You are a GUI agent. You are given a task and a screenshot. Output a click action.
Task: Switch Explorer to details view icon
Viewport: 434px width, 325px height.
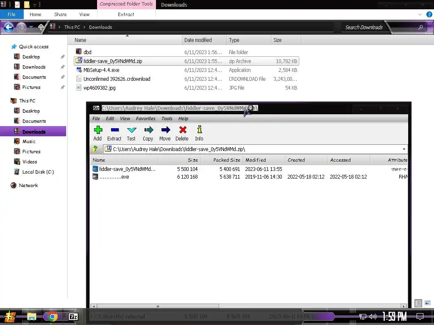pyautogui.click(x=418, y=303)
